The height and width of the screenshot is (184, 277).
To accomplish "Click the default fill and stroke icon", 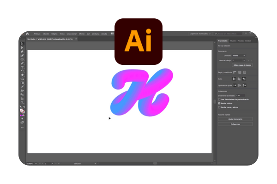I will pos(21,107).
